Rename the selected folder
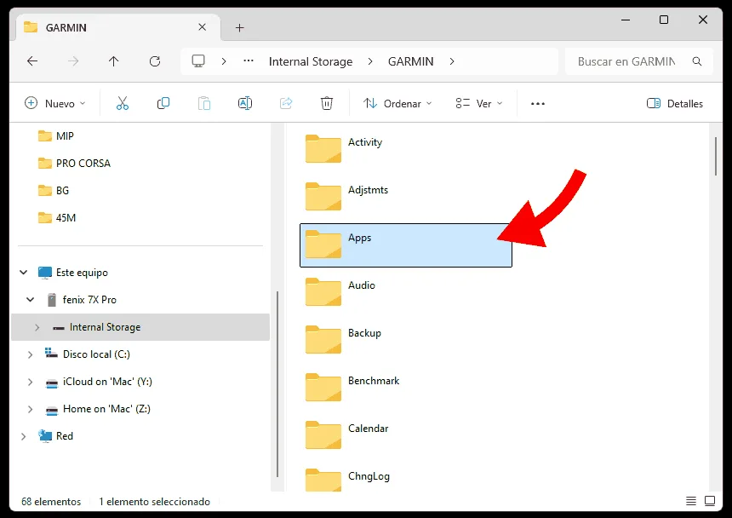 (245, 103)
